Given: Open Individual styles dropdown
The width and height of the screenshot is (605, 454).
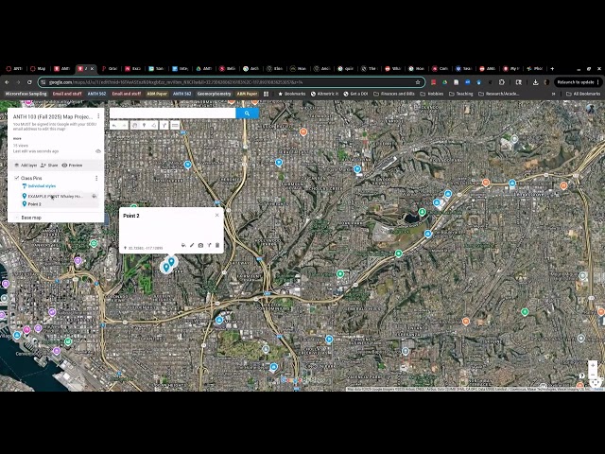Looking at the screenshot, I should (39, 186).
